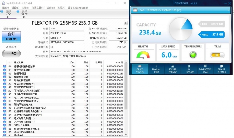Open the 語言(L)(Language) menu
The height and width of the screenshot is (138, 234).
(x=78, y=8)
